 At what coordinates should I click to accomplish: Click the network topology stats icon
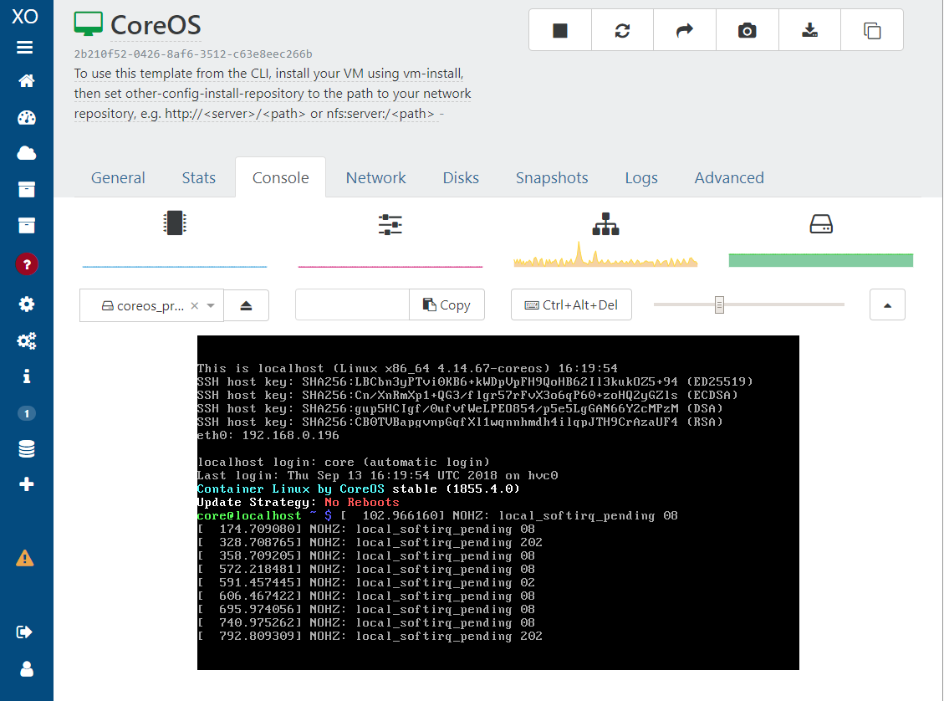(x=605, y=224)
